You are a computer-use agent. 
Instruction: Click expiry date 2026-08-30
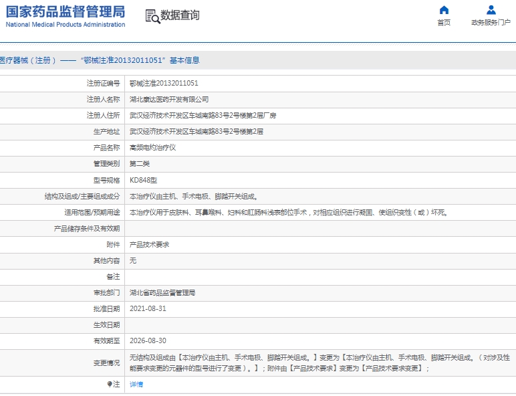coord(148,340)
